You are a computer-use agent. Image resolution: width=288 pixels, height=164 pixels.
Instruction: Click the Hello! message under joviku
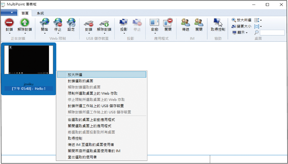click(x=29, y=89)
